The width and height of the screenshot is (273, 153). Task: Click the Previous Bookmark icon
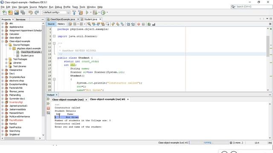pyautogui.click(x=113, y=24)
